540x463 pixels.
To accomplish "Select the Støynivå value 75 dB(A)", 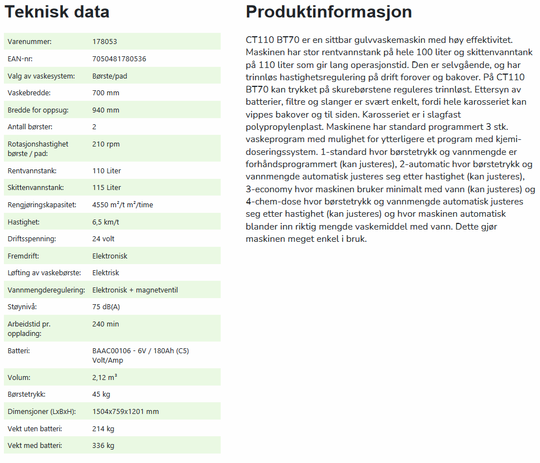I will pos(106,306).
